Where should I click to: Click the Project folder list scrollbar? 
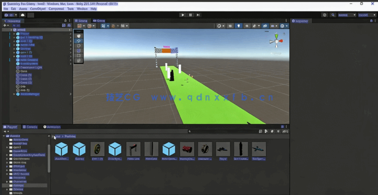click(x=49, y=158)
